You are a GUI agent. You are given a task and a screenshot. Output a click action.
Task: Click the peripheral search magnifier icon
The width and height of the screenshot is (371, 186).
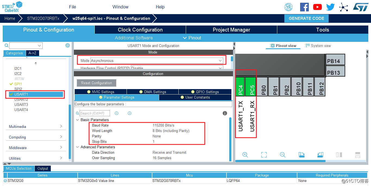point(7,45)
